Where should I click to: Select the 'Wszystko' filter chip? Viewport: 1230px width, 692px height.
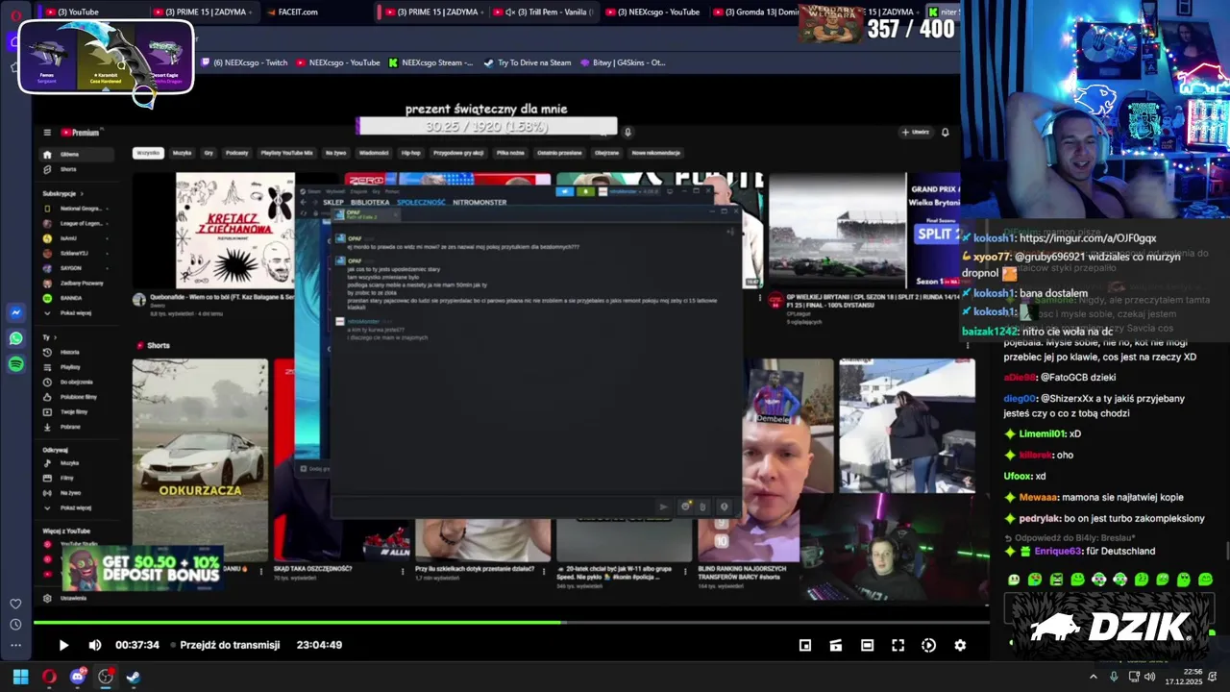pos(148,153)
